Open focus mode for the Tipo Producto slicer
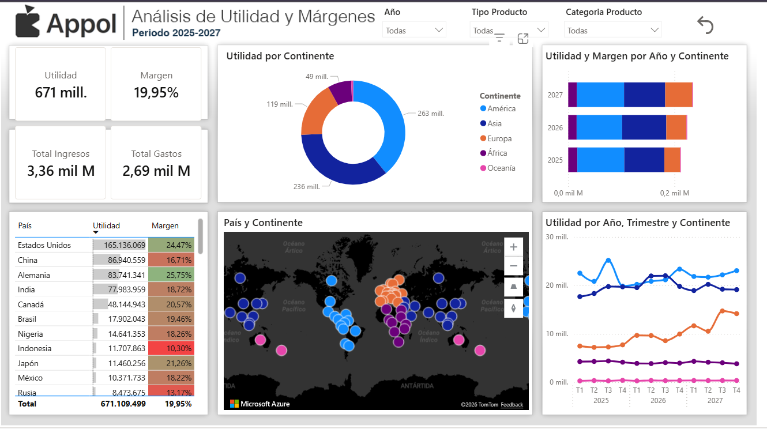This screenshot has width=767, height=429. click(x=523, y=39)
